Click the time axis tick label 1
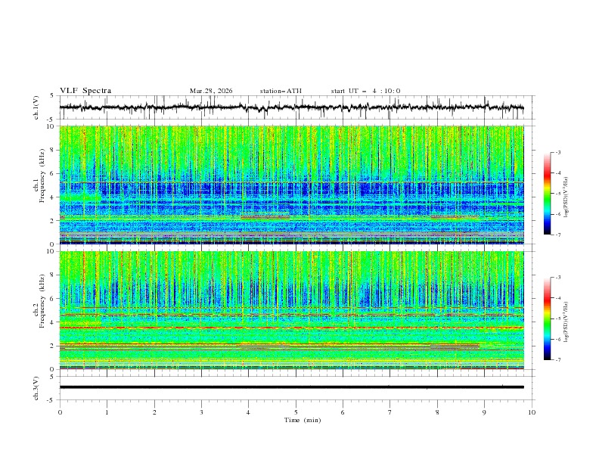Screen dimensions: 599x463 [107, 412]
